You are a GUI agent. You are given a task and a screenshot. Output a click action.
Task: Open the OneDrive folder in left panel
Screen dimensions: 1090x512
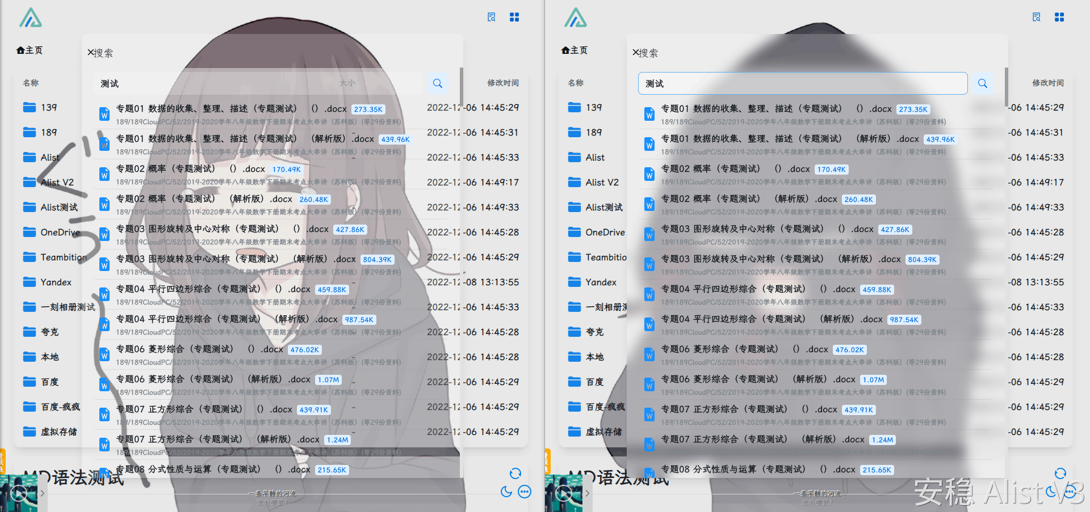click(60, 232)
